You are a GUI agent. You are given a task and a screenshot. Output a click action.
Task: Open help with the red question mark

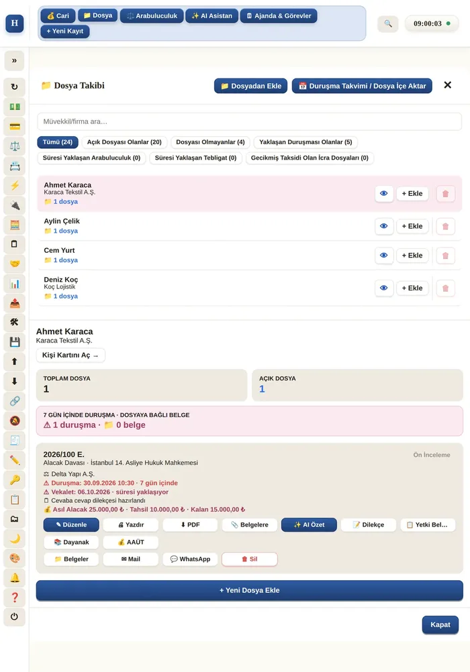(x=15, y=598)
